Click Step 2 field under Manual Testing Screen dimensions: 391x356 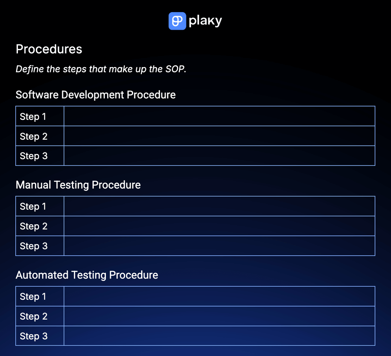point(219,226)
